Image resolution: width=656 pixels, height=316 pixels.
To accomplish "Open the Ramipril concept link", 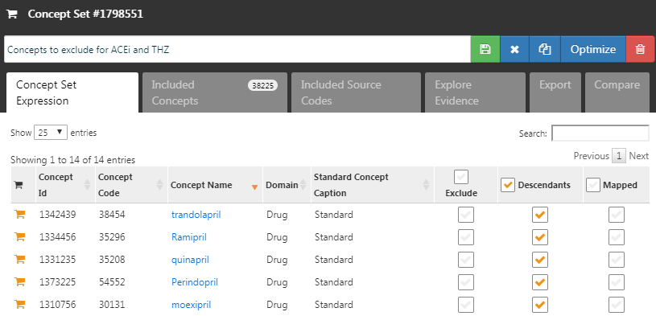I will point(188,237).
